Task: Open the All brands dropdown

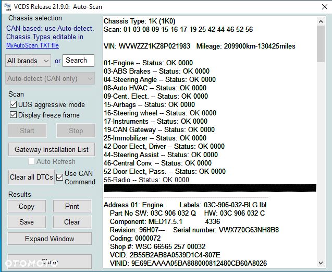Action: point(28,61)
